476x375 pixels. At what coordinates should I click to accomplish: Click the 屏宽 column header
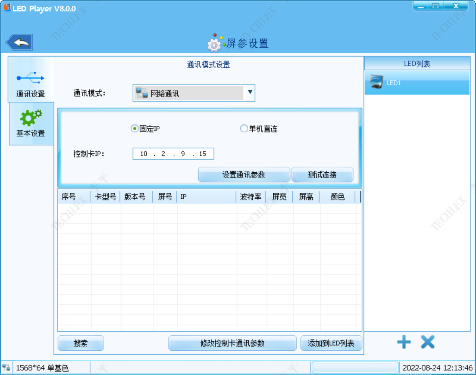(279, 196)
